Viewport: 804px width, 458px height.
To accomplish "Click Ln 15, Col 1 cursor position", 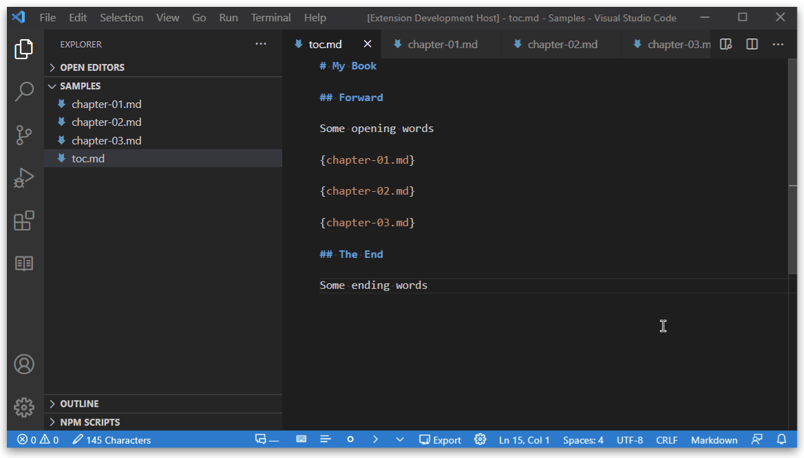I will tap(524, 440).
